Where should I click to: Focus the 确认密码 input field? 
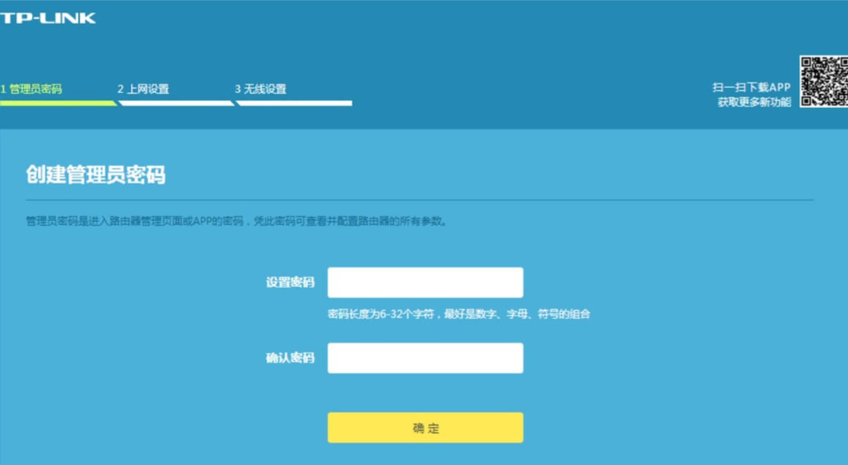[x=425, y=358]
